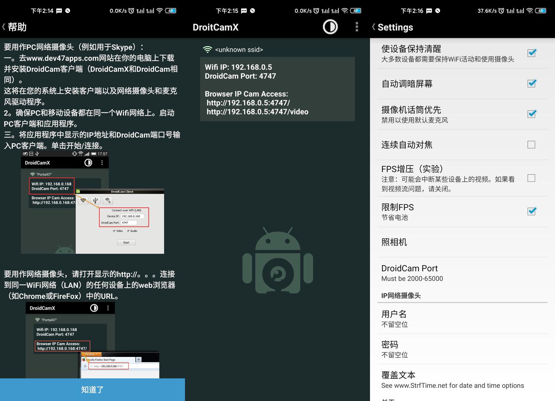
Task: Enable the 连续自动对焦 checkbox
Action: click(531, 145)
